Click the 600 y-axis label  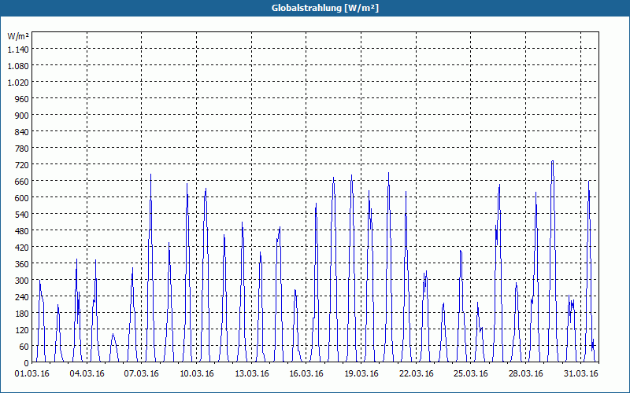click(x=22, y=198)
